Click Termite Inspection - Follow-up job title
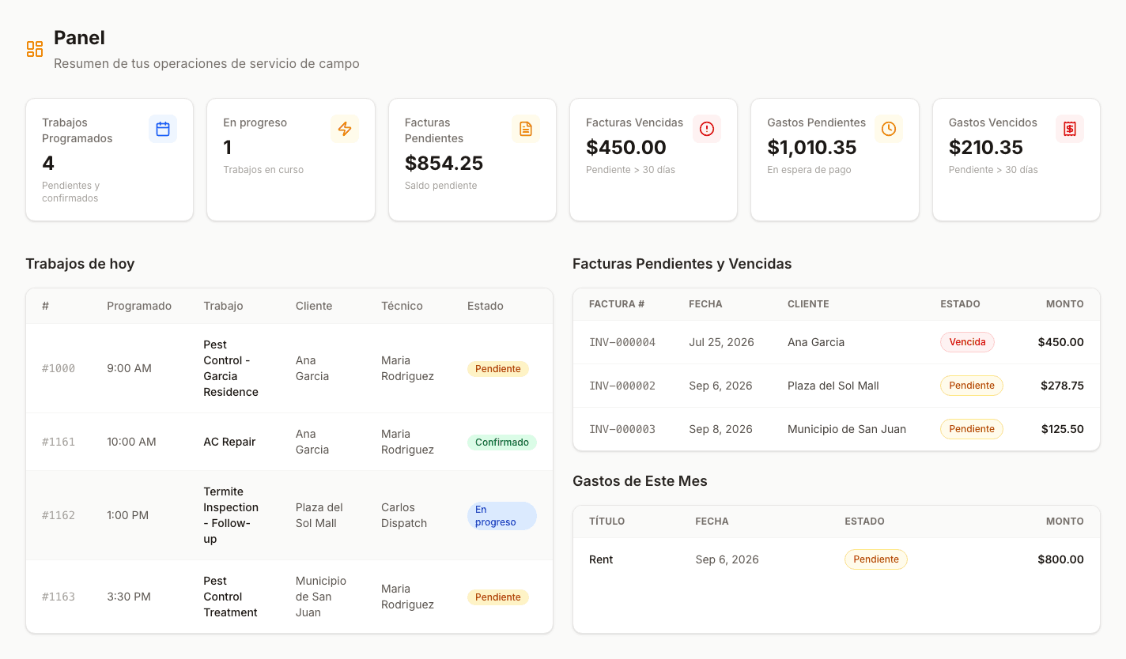 231,515
